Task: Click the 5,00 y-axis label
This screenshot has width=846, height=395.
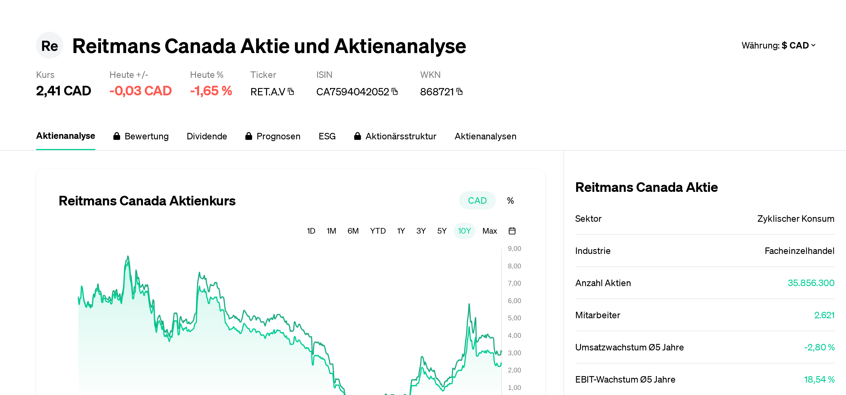Action: [514, 318]
